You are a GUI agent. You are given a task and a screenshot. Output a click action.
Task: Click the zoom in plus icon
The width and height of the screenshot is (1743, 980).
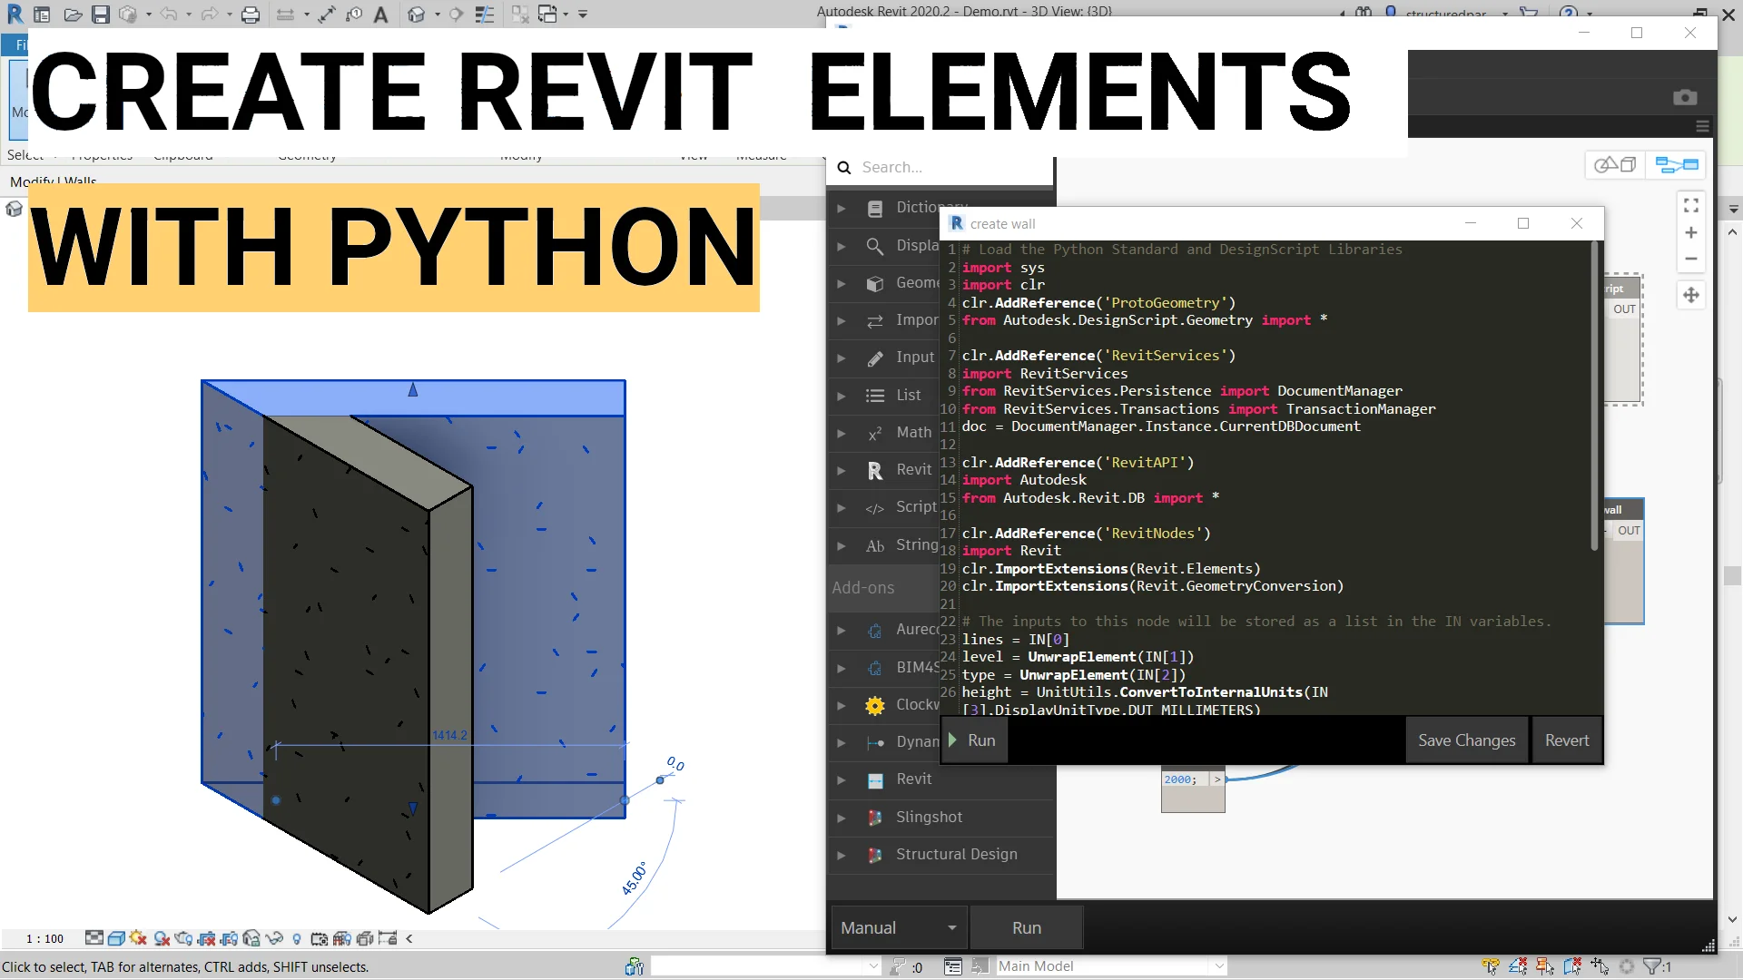coord(1690,233)
